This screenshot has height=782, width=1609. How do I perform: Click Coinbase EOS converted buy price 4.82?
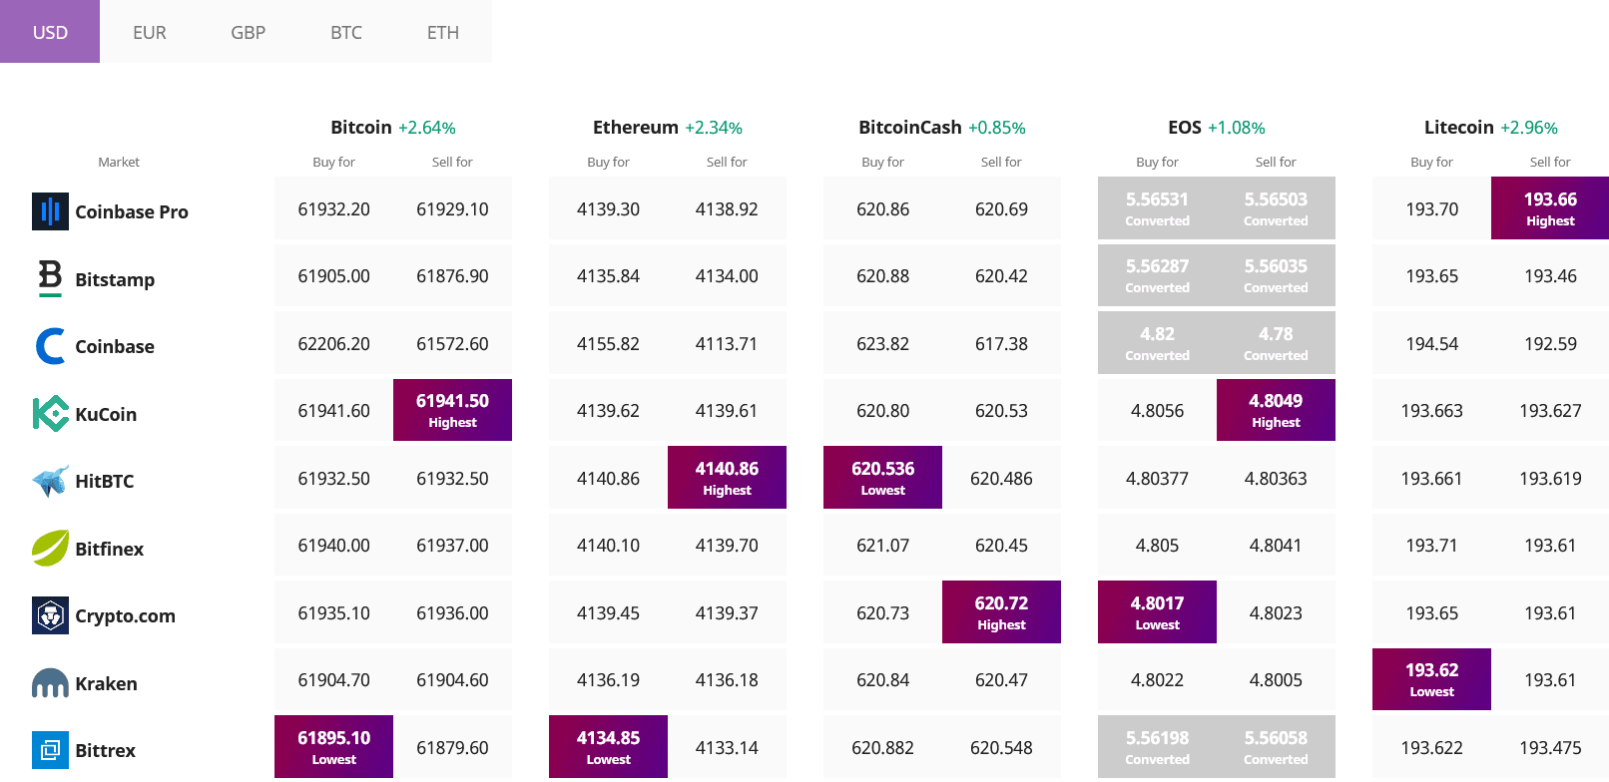(1157, 342)
